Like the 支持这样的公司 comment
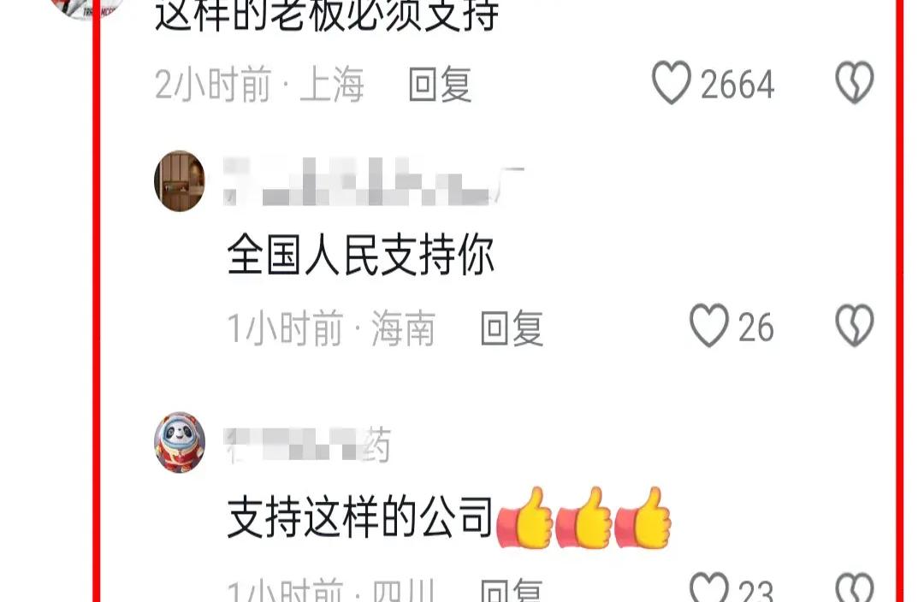The width and height of the screenshot is (924, 602). click(x=709, y=587)
